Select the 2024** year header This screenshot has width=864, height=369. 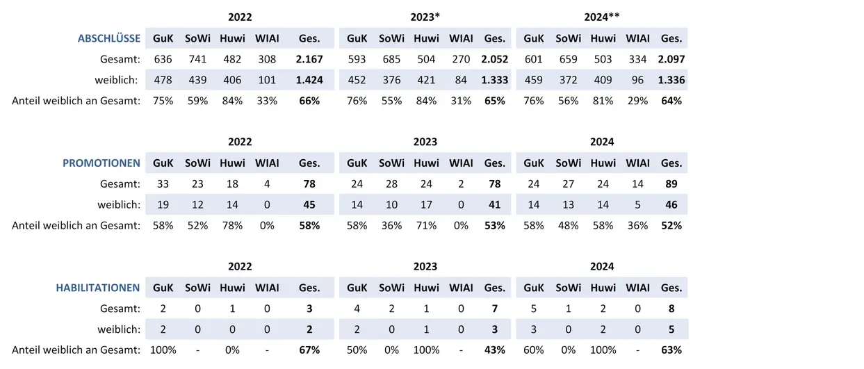(x=602, y=17)
